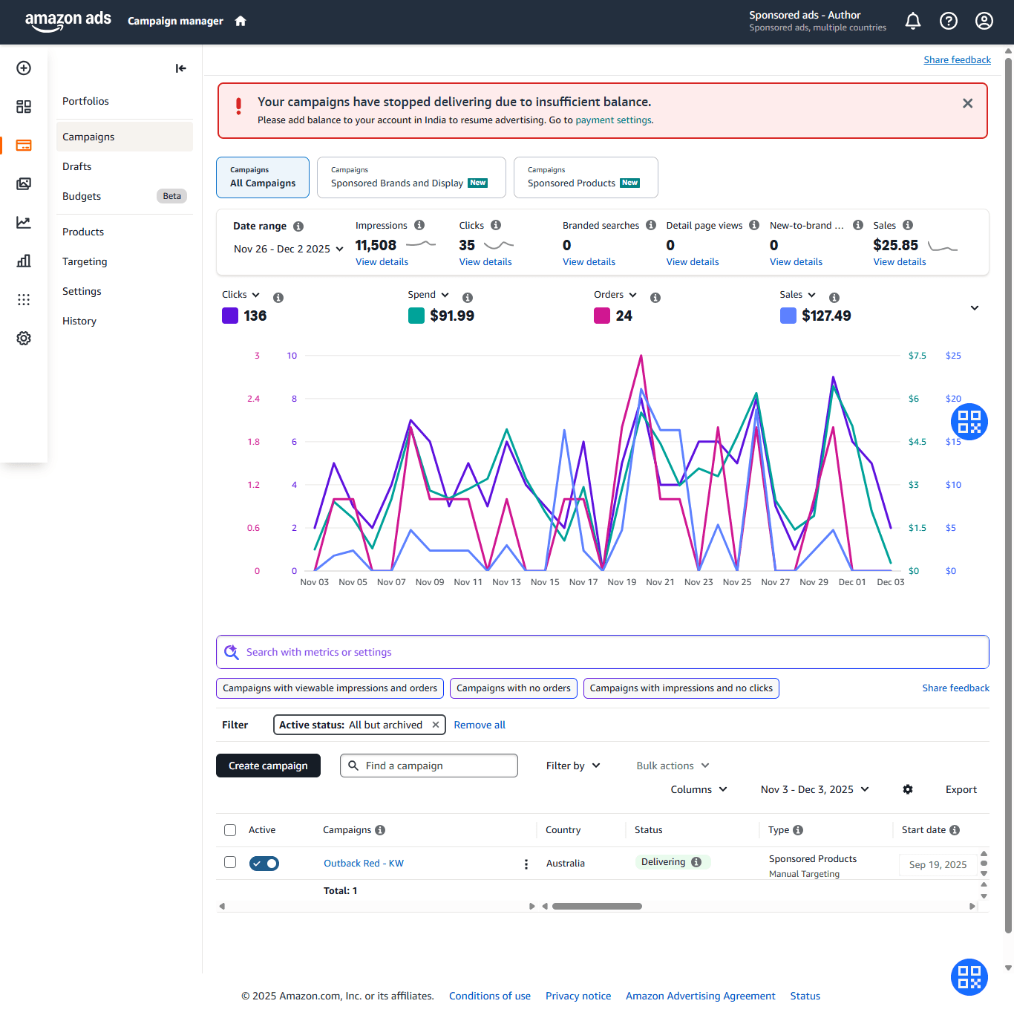Open the Nov 3 - Dec 3, 2025 date dropdown
This screenshot has width=1014, height=1018.
(815, 789)
